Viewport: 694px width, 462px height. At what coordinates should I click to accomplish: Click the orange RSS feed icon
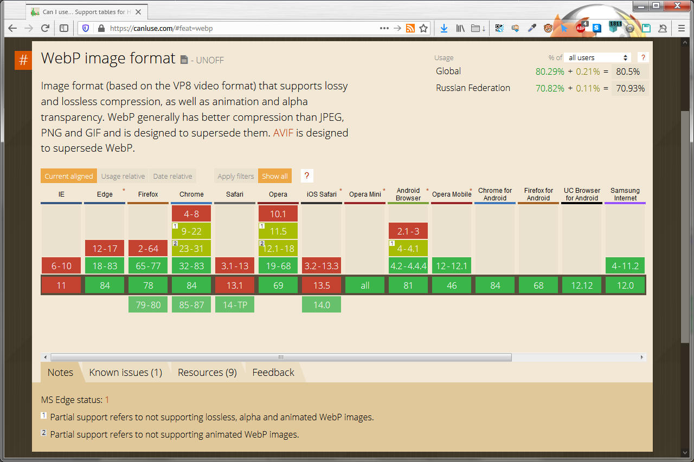click(410, 28)
